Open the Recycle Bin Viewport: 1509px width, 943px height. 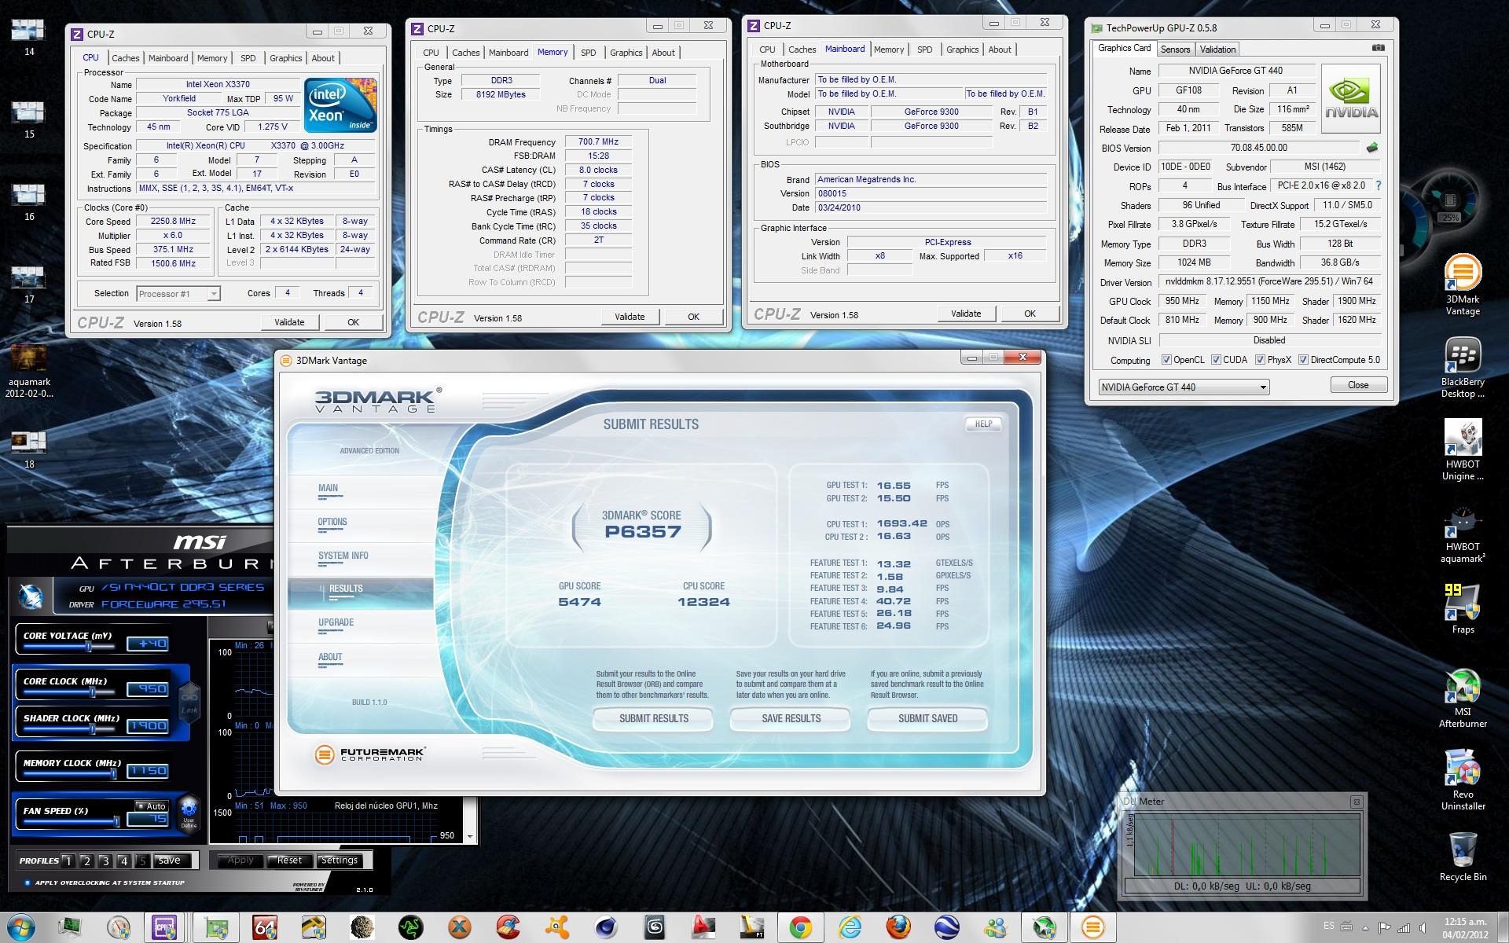click(1463, 857)
